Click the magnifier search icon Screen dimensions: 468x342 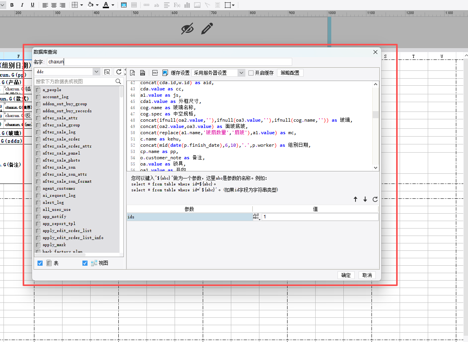pos(118,81)
